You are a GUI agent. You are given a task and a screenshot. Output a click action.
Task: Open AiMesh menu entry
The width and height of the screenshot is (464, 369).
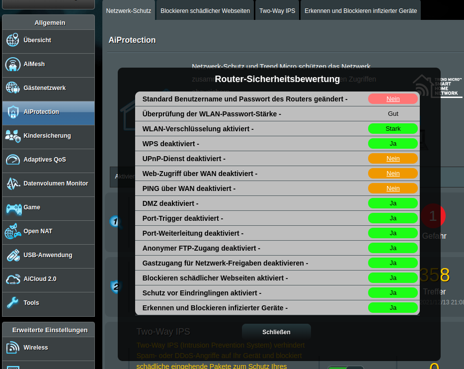click(49, 66)
